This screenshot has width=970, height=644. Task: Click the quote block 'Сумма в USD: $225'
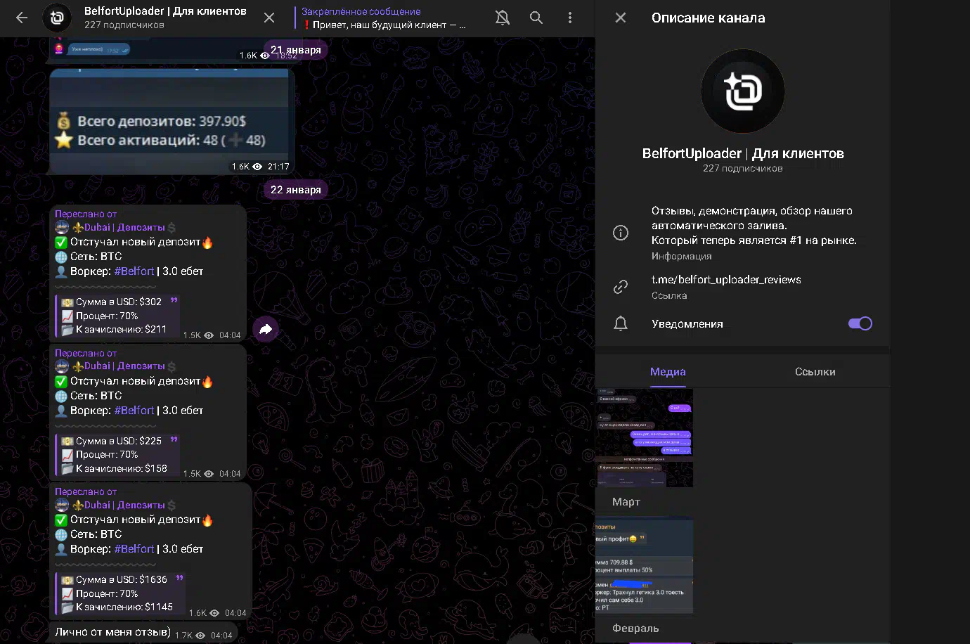click(117, 454)
